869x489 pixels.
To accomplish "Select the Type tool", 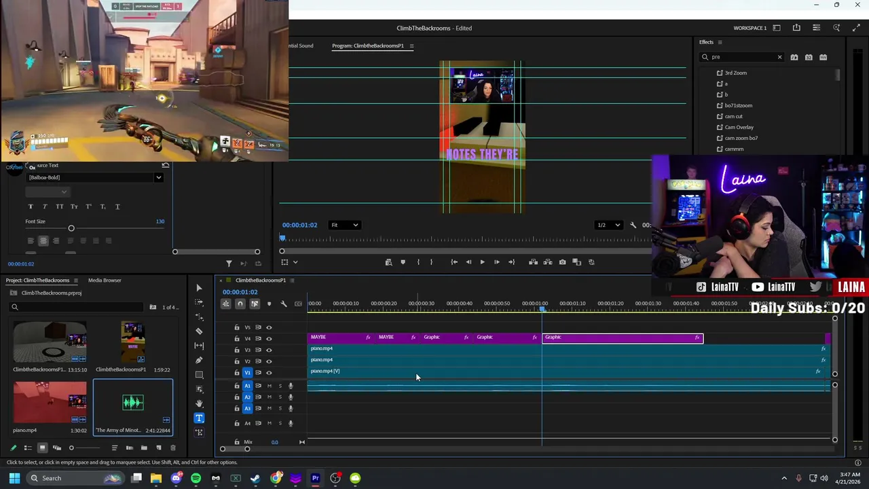I will (x=199, y=418).
